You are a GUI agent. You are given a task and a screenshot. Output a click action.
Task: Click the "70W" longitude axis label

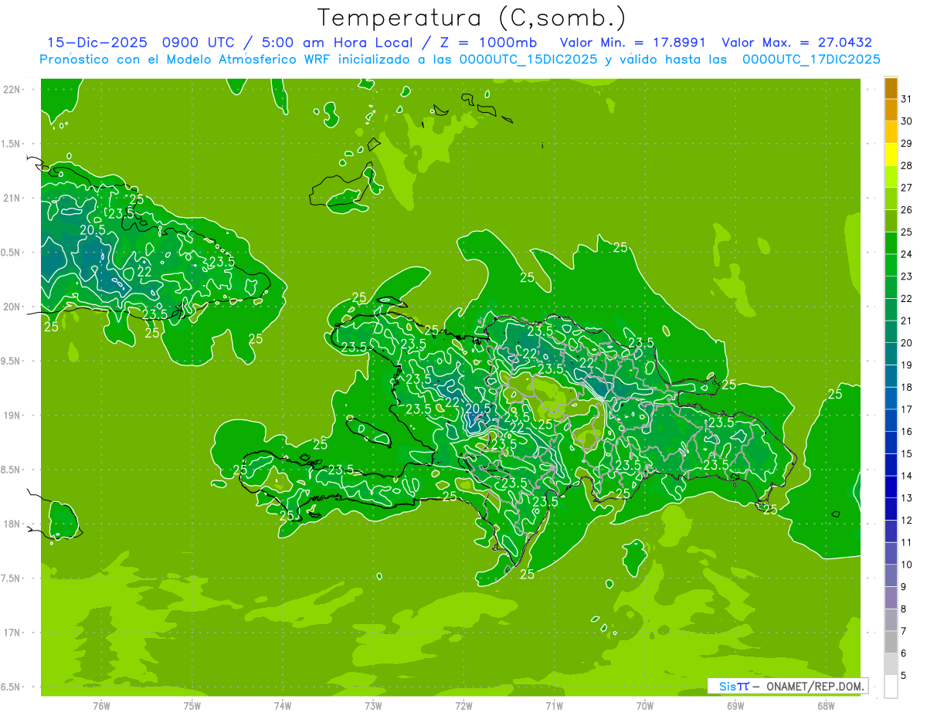(645, 705)
